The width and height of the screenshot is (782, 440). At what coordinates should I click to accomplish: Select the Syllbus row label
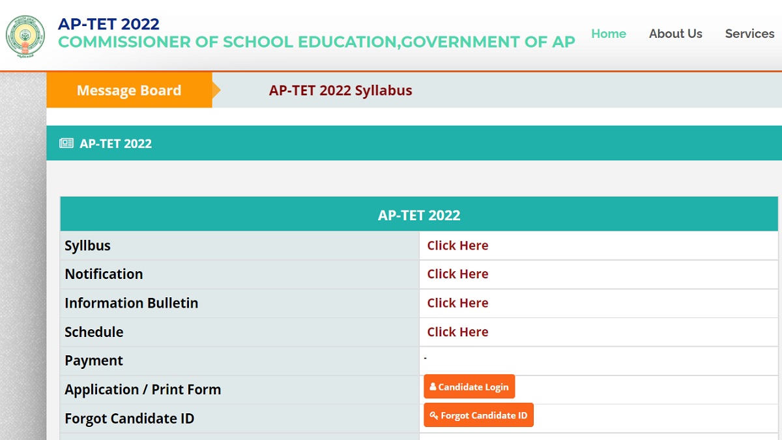(x=88, y=246)
